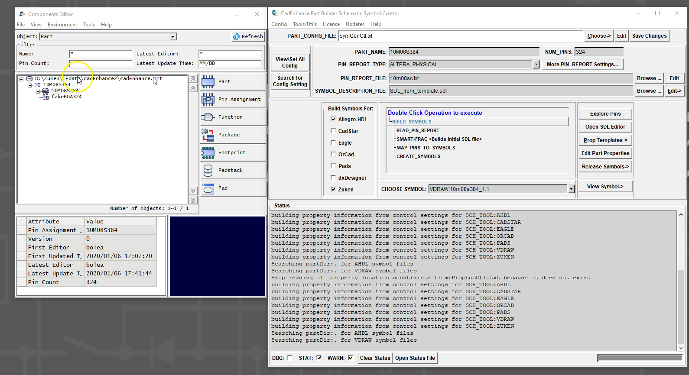Click View/Set All Config button
689x375 pixels.
point(290,62)
